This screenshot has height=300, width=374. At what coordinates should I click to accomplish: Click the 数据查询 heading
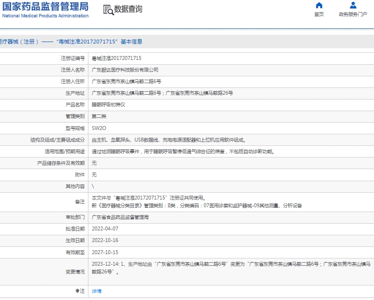pos(128,9)
